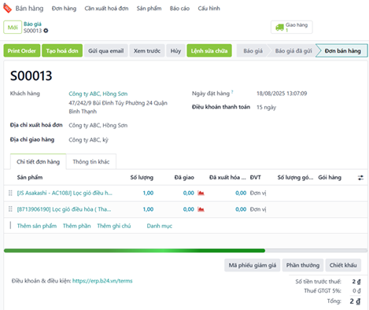Click the Số lượng column header
This screenshot has height=310, width=369.
[x=142, y=178]
